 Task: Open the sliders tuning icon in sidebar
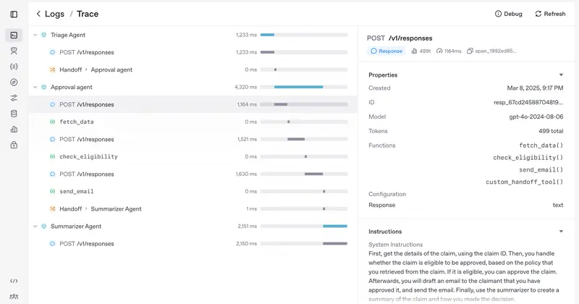pyautogui.click(x=14, y=98)
